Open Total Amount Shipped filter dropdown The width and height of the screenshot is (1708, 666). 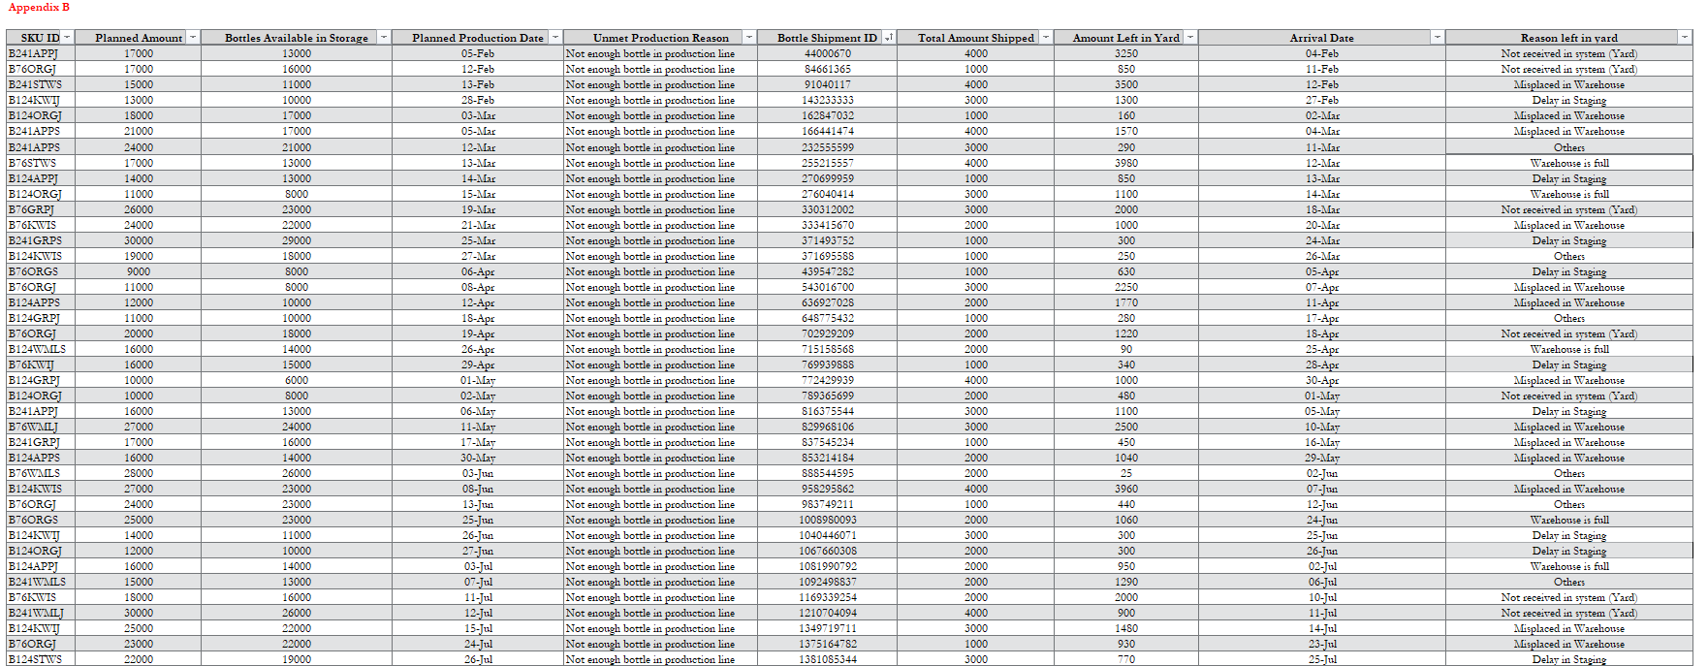click(x=1046, y=38)
